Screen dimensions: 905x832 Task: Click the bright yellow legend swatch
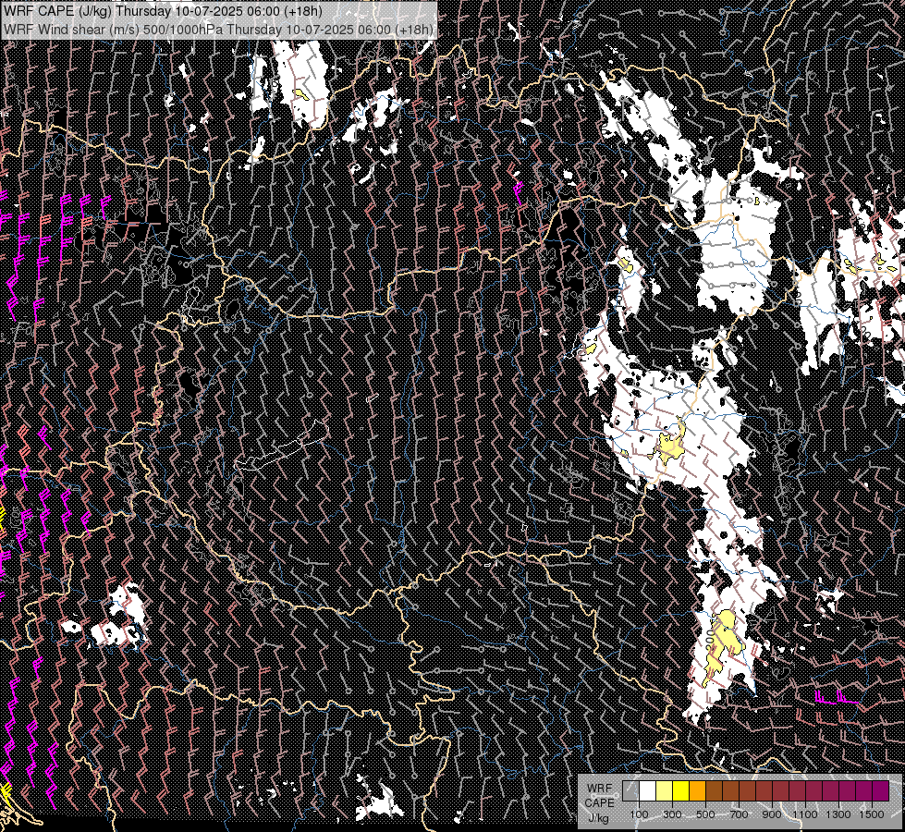681,790
